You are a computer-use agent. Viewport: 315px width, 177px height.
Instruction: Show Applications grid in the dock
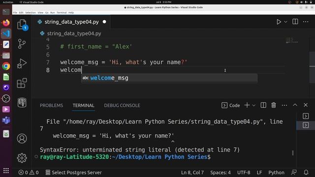click(x=6, y=171)
